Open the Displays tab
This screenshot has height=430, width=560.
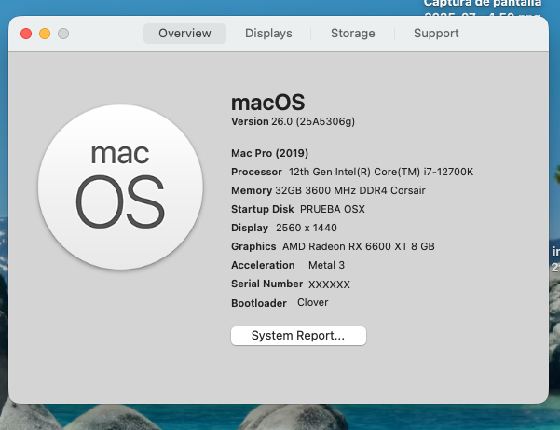pyautogui.click(x=268, y=34)
